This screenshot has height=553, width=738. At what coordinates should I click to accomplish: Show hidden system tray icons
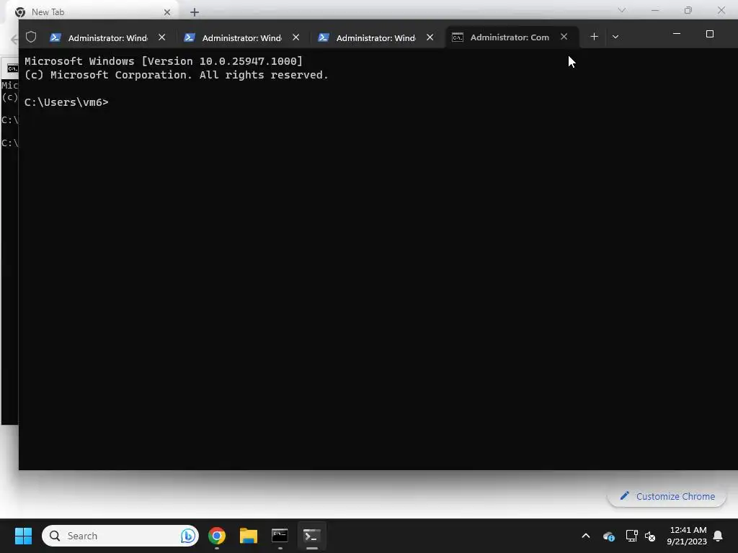[x=586, y=536]
